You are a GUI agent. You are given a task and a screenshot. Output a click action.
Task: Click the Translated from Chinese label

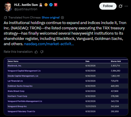(x=24, y=18)
